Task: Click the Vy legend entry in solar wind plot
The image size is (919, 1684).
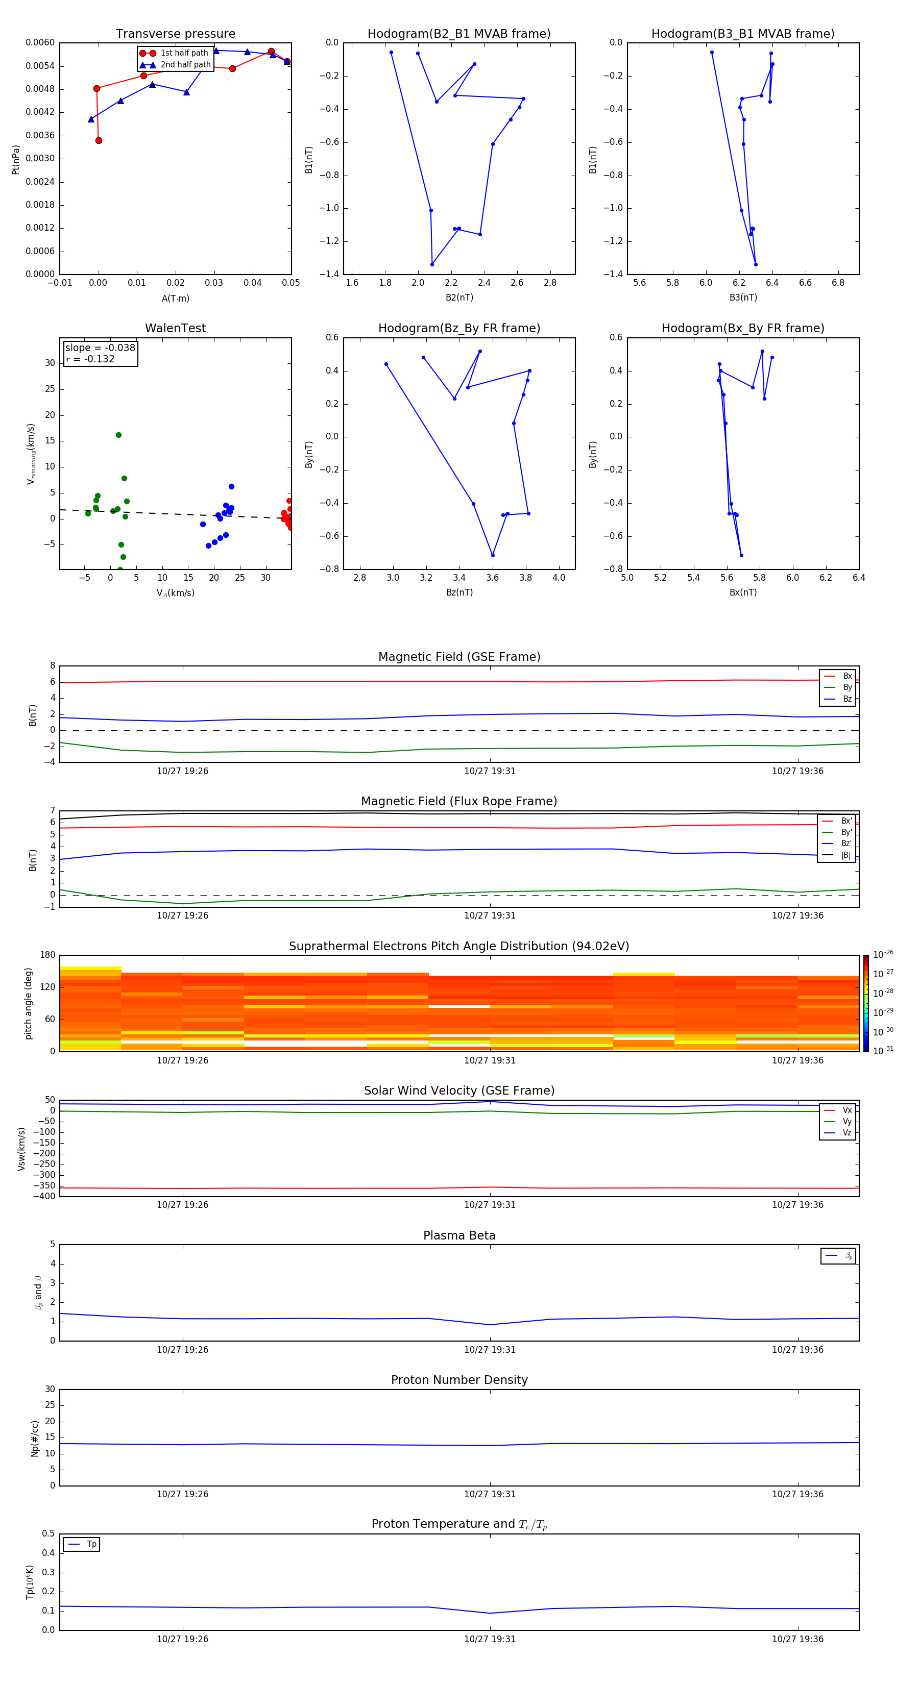Action: (838, 1121)
